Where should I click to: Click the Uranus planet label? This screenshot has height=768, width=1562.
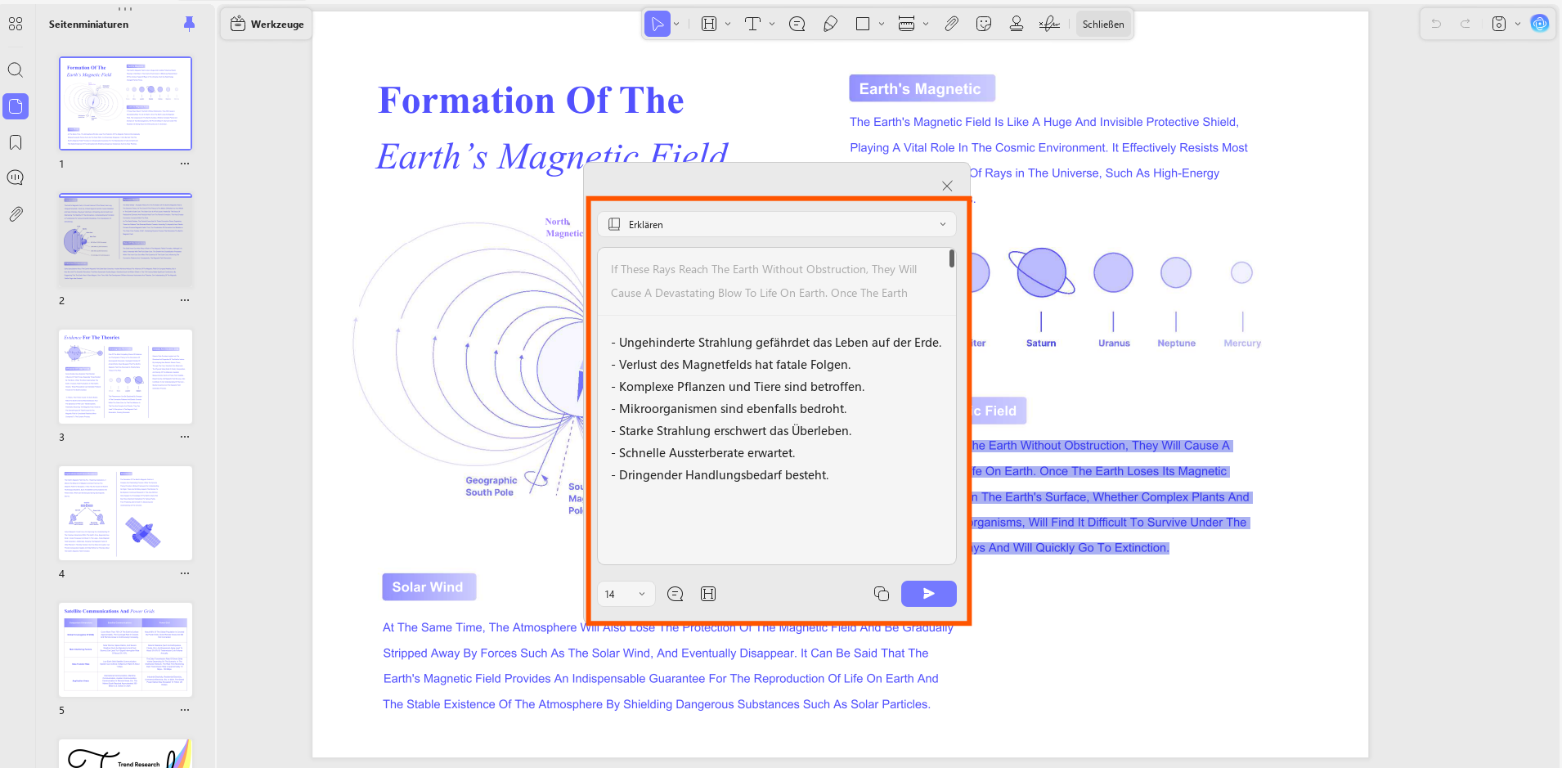(x=1114, y=344)
